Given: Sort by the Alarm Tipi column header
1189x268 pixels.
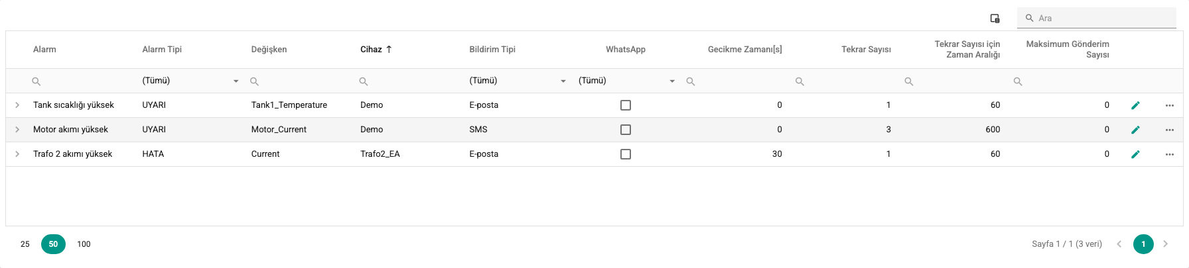Looking at the screenshot, I should click(162, 50).
